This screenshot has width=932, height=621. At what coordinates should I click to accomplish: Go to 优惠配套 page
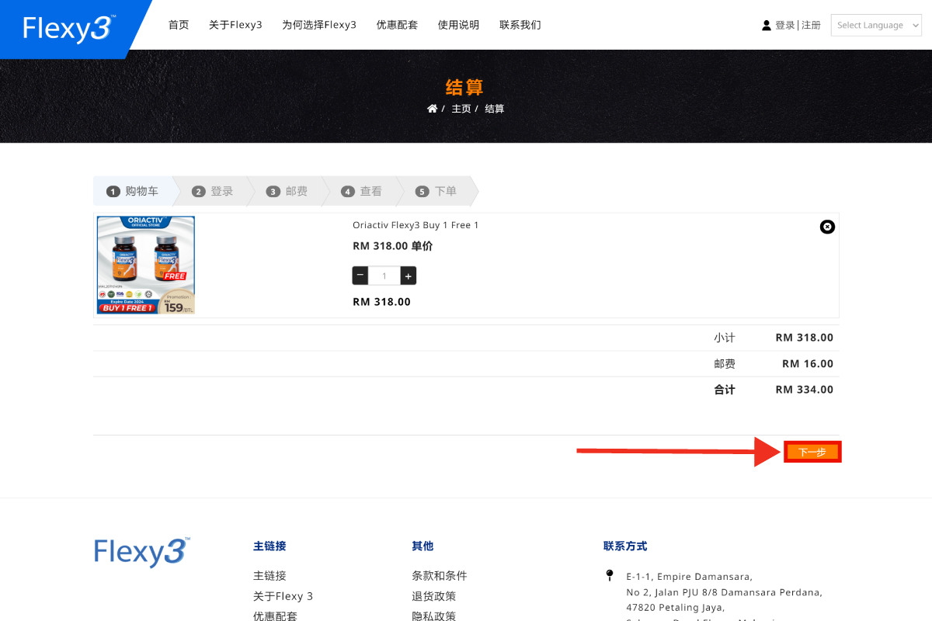[397, 25]
